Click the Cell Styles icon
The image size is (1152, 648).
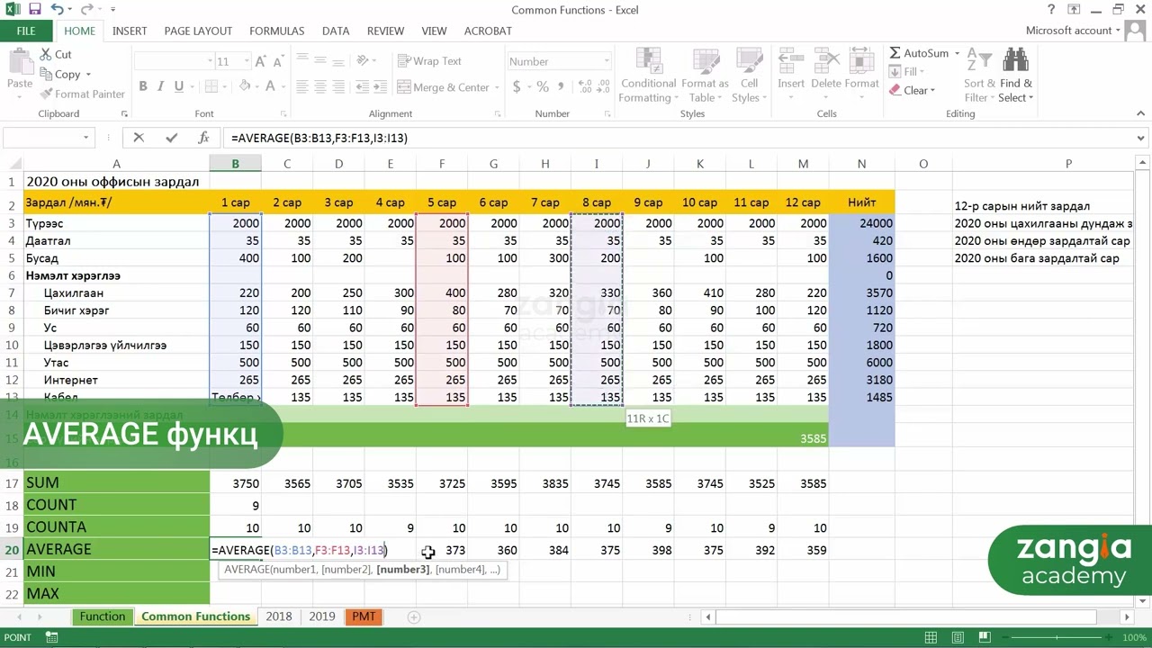pos(748,61)
